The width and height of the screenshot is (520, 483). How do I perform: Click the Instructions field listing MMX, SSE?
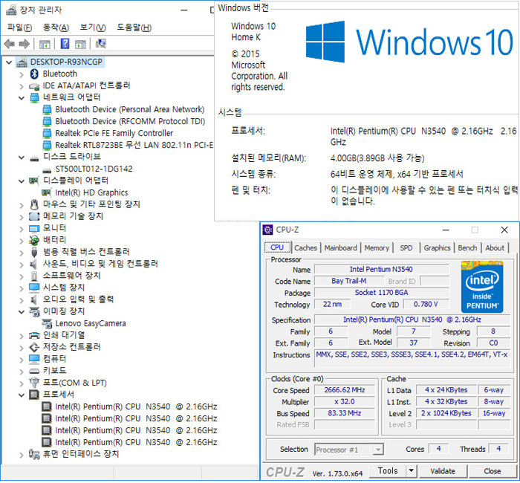[x=412, y=359]
